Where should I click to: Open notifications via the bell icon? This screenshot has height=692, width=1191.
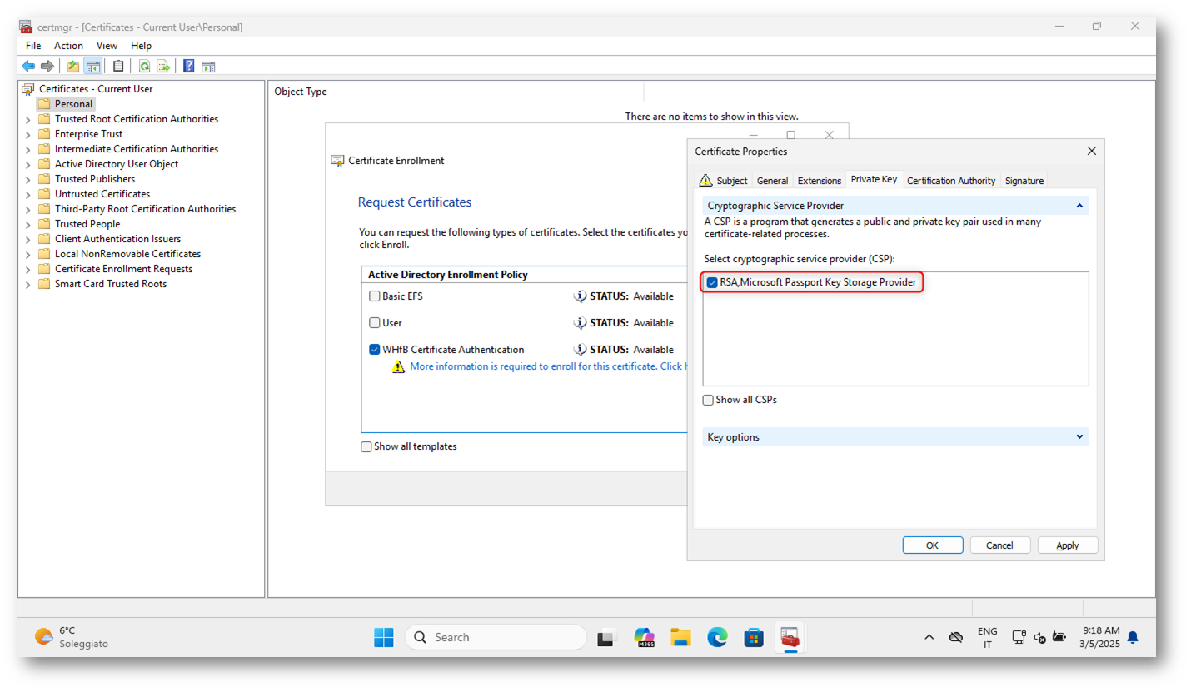point(1132,637)
